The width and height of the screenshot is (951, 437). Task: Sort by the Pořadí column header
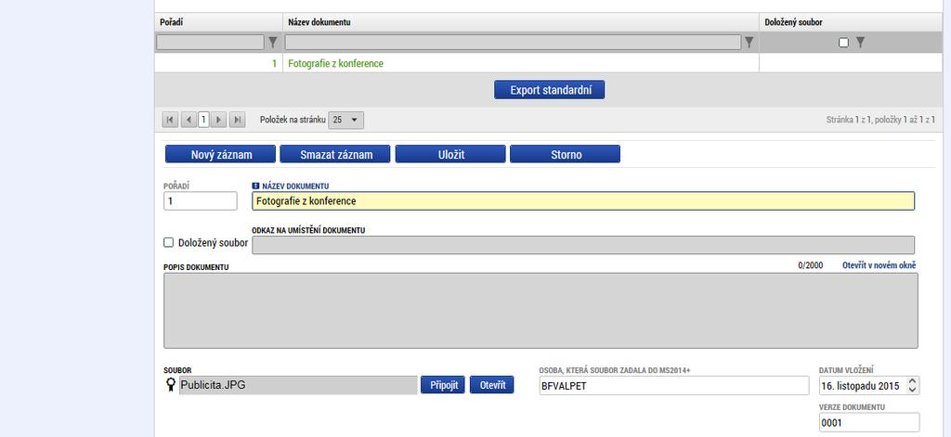(172, 22)
